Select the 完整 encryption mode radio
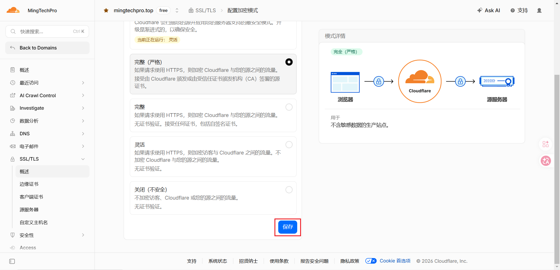Image resolution: width=560 pixels, height=270 pixels. tap(289, 107)
